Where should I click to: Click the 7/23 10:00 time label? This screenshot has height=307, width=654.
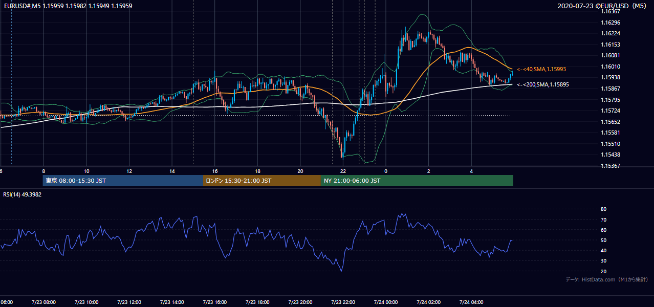86,302
